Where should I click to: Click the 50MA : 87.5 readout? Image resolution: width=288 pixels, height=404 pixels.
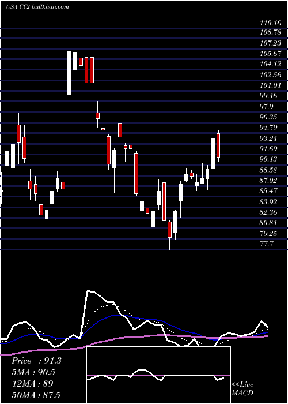(36, 395)
